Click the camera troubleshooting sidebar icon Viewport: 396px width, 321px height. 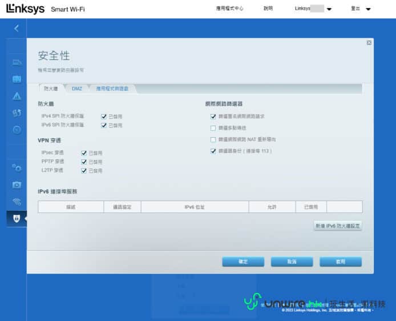coord(17,184)
